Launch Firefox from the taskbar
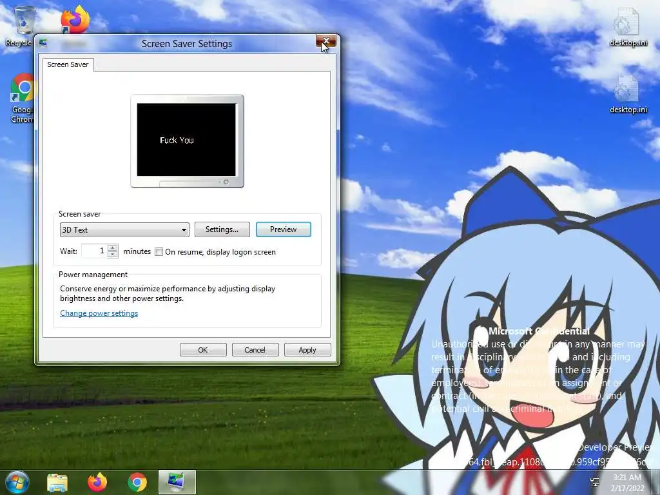The height and width of the screenshot is (495, 660). (x=97, y=482)
